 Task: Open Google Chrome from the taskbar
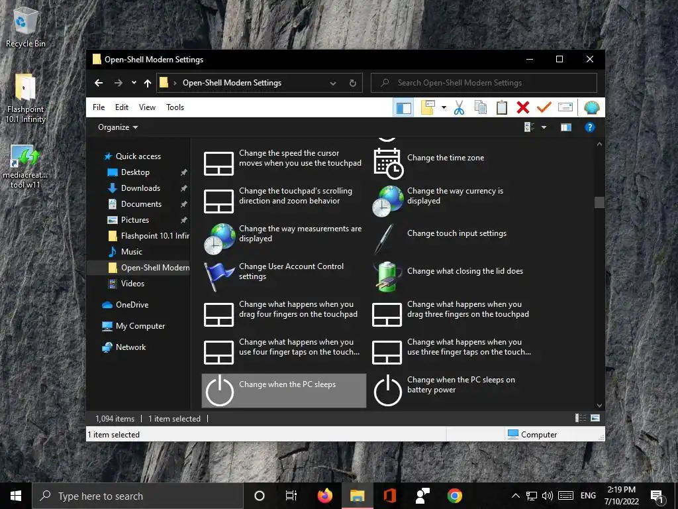(454, 496)
